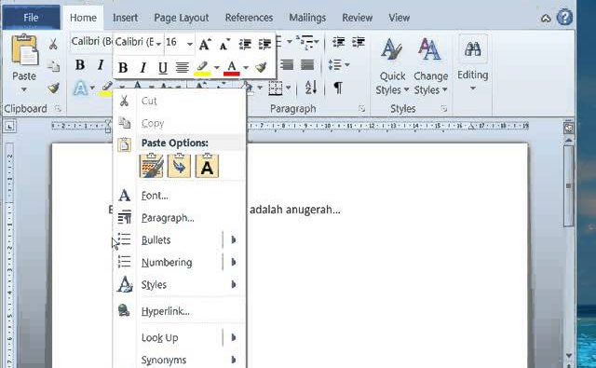This screenshot has height=368, width=596.
Task: Click the Quick Styles gallery icon
Action: (391, 49)
